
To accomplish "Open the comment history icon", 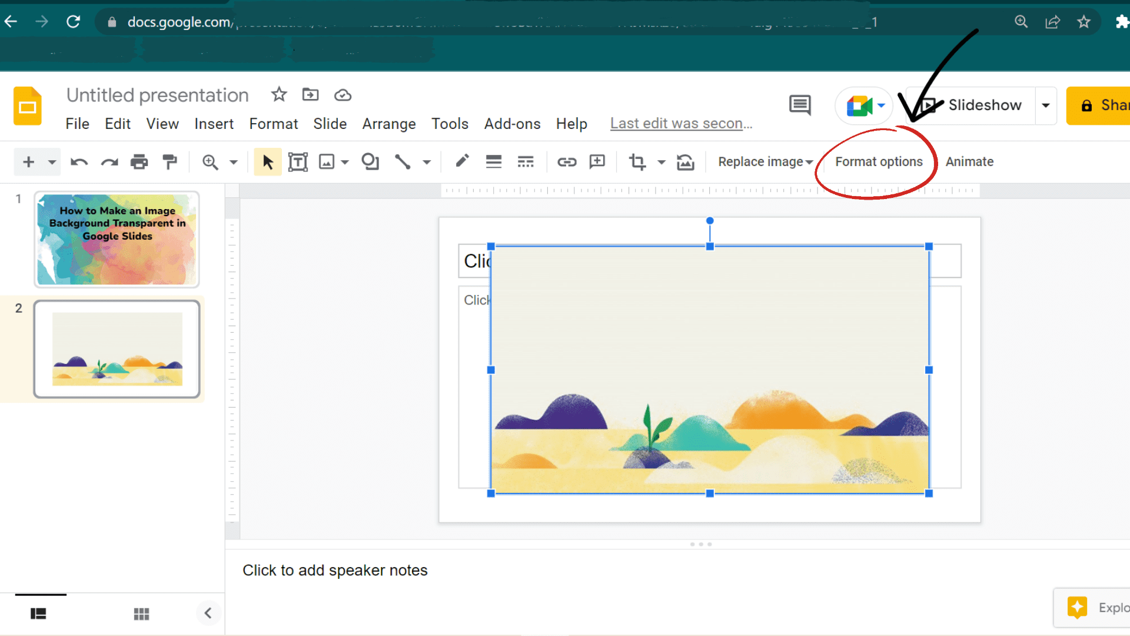I will pyautogui.click(x=800, y=105).
